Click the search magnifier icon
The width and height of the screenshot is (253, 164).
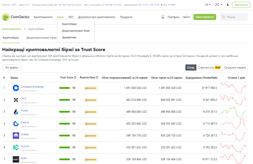click(223, 17)
